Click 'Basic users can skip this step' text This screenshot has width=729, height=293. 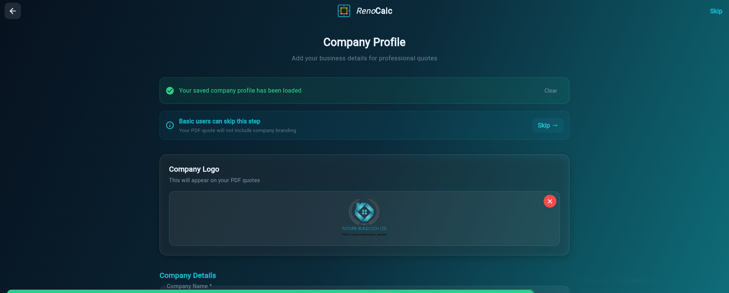point(219,121)
